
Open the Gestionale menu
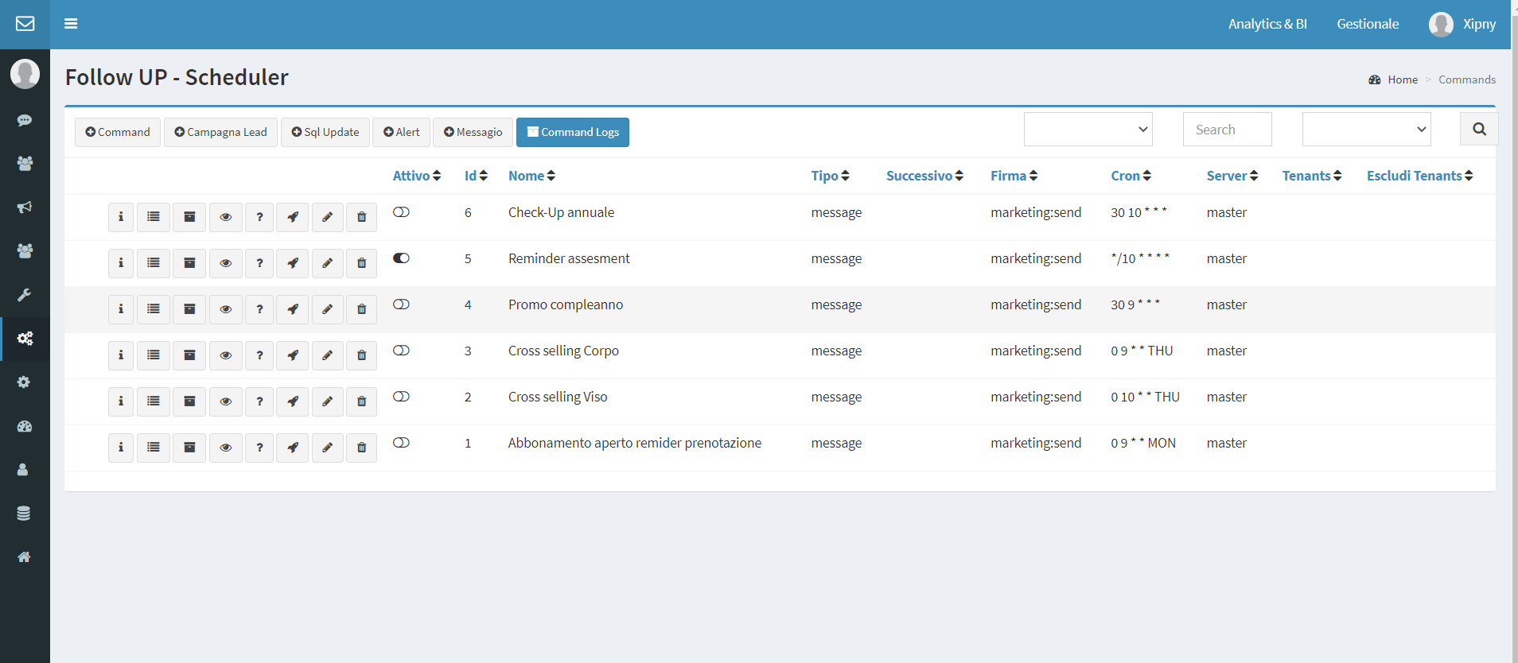1368,24
